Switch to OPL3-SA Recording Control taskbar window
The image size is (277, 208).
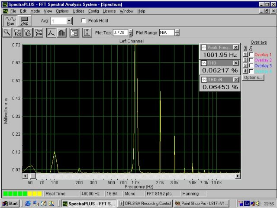click(x=145, y=204)
